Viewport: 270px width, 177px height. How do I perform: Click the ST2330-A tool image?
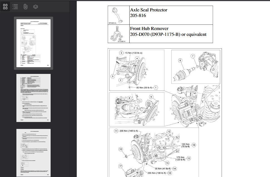click(118, 34)
